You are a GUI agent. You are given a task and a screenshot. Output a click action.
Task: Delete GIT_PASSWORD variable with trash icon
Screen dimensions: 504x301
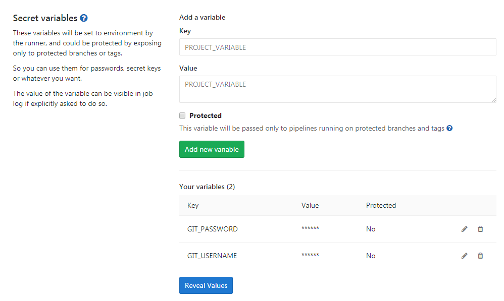pos(480,229)
